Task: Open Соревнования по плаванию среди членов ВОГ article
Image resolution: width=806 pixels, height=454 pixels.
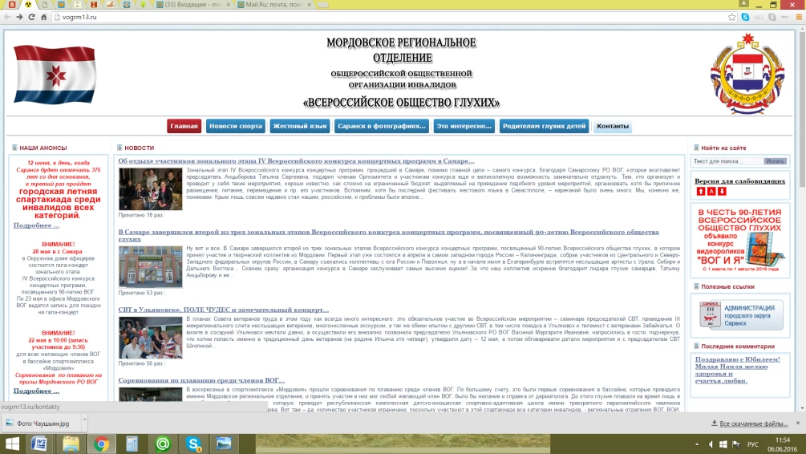Action: click(x=201, y=380)
